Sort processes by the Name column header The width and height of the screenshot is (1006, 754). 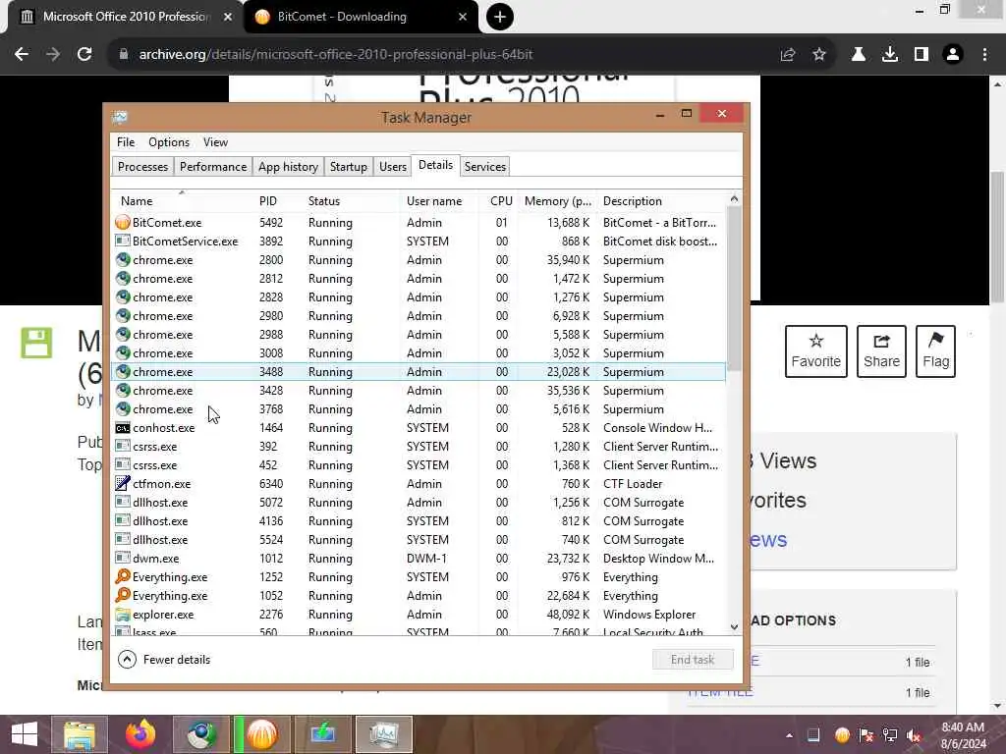(183, 201)
